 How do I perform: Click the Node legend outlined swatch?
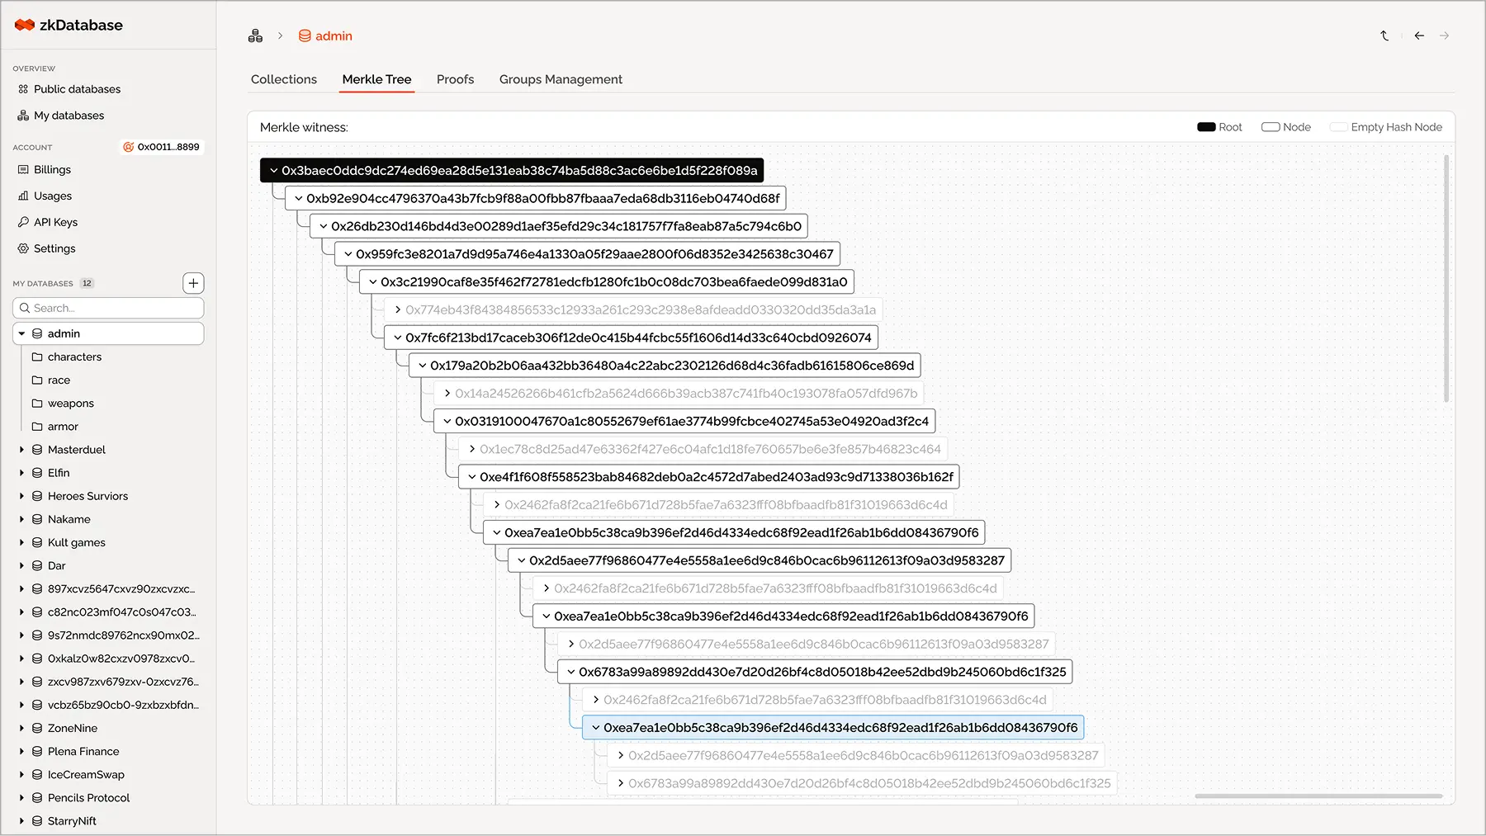click(1271, 127)
